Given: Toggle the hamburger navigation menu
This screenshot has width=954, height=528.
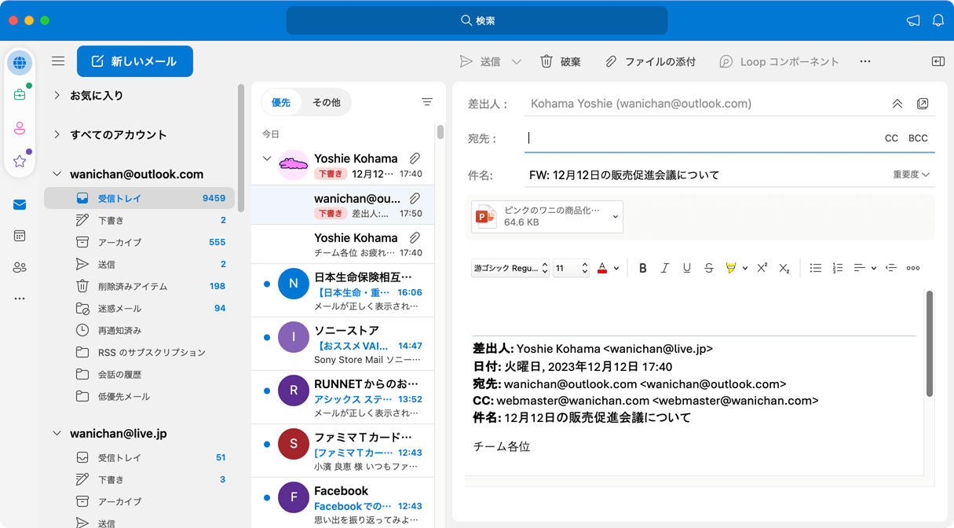Looking at the screenshot, I should 58,61.
